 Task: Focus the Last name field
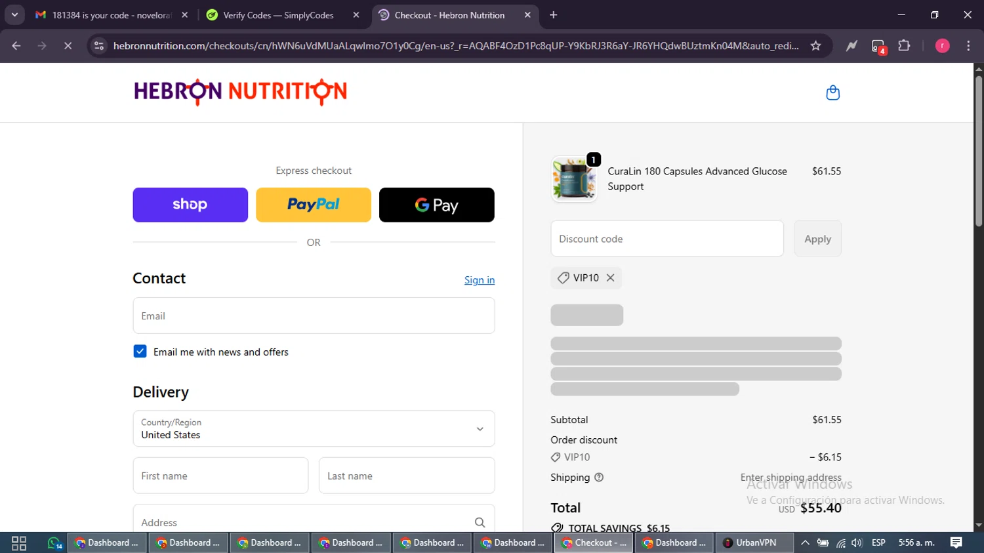tap(407, 476)
